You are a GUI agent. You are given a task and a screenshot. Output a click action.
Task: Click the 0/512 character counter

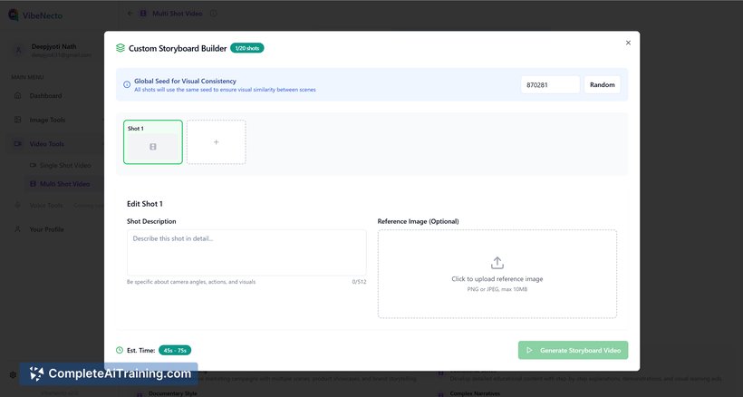(x=359, y=282)
